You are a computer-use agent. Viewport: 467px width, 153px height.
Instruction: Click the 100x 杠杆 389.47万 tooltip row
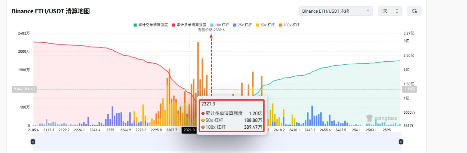pos(231,127)
